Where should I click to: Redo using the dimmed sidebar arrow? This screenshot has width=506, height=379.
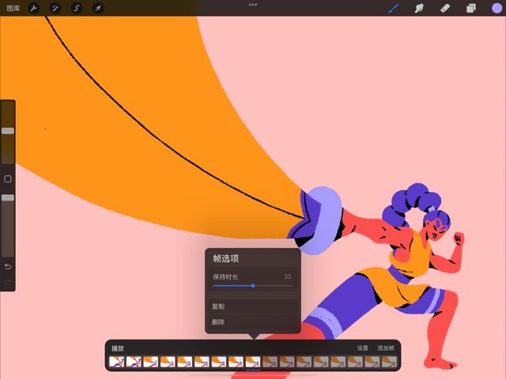(x=8, y=283)
